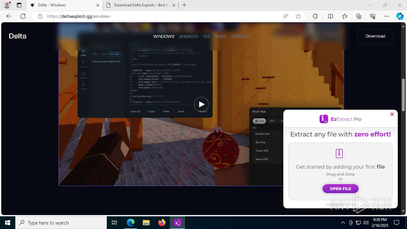The width and height of the screenshot is (407, 229).
Task: Select the SHOP navigation item
Action: pyautogui.click(x=220, y=36)
